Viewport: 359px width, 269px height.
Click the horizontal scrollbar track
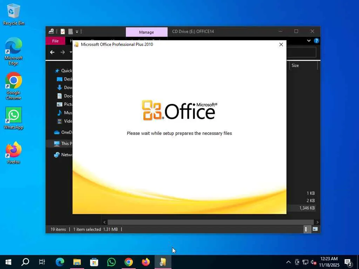pyautogui.click(x=210, y=222)
